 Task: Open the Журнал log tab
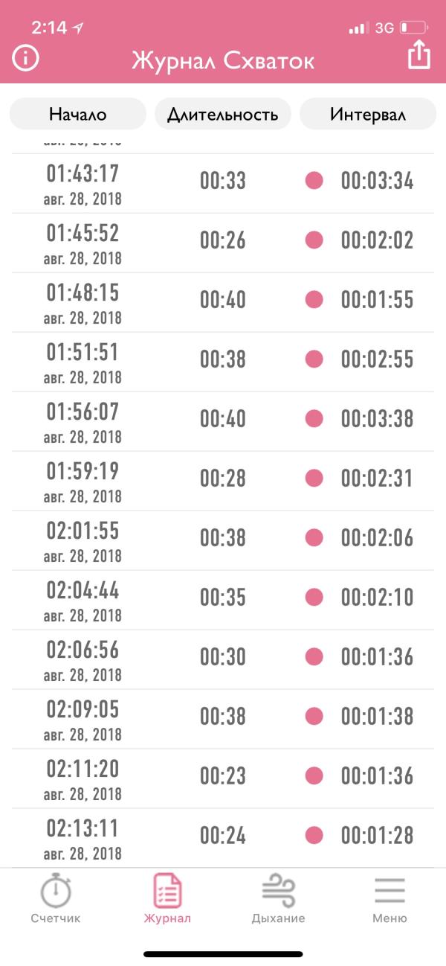coord(167,898)
